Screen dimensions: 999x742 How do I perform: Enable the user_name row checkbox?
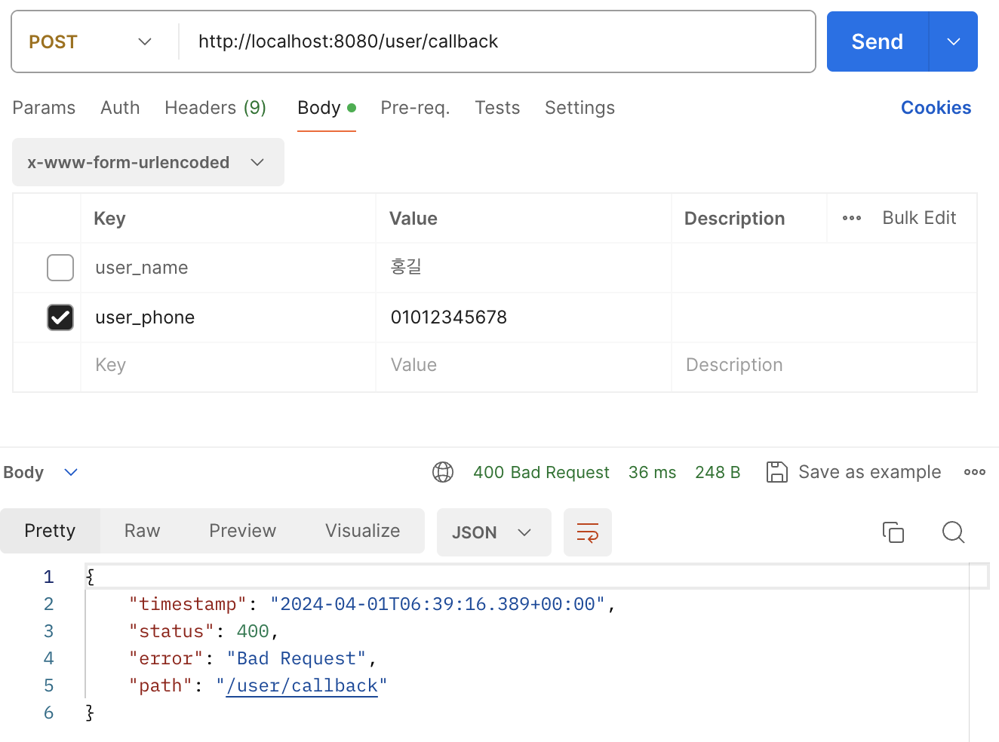[60, 268]
